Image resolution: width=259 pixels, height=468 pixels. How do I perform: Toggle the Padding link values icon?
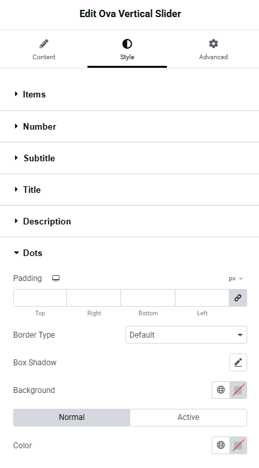click(x=238, y=298)
